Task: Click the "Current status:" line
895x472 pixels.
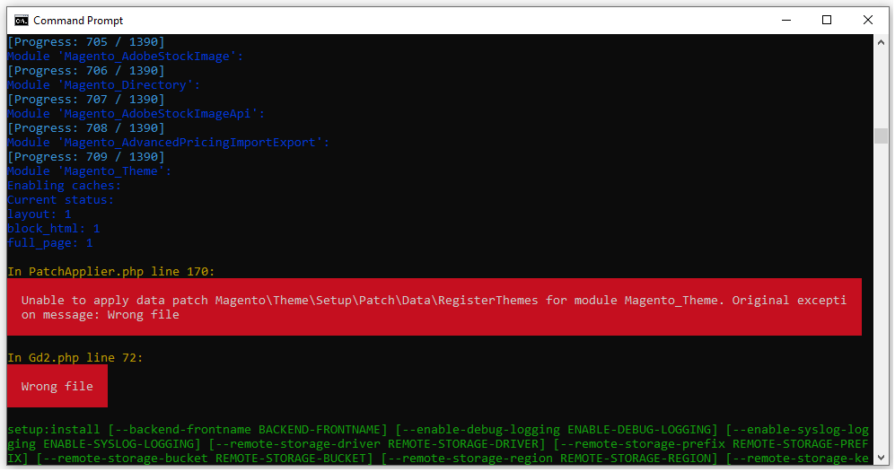Action: click(x=60, y=200)
